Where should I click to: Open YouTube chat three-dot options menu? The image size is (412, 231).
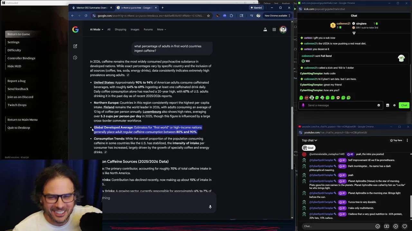click(x=407, y=140)
